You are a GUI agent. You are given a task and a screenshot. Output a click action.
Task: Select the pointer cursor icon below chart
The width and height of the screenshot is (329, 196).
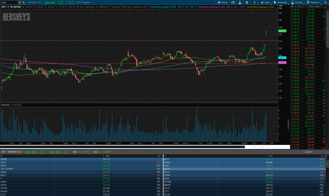pos(263,147)
